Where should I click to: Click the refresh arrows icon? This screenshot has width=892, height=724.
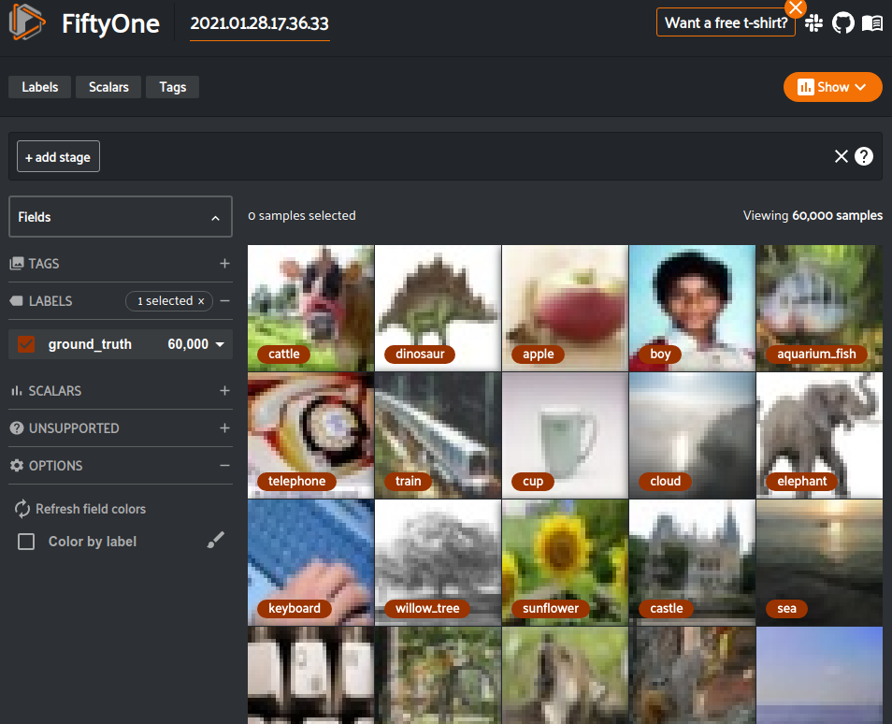point(22,509)
